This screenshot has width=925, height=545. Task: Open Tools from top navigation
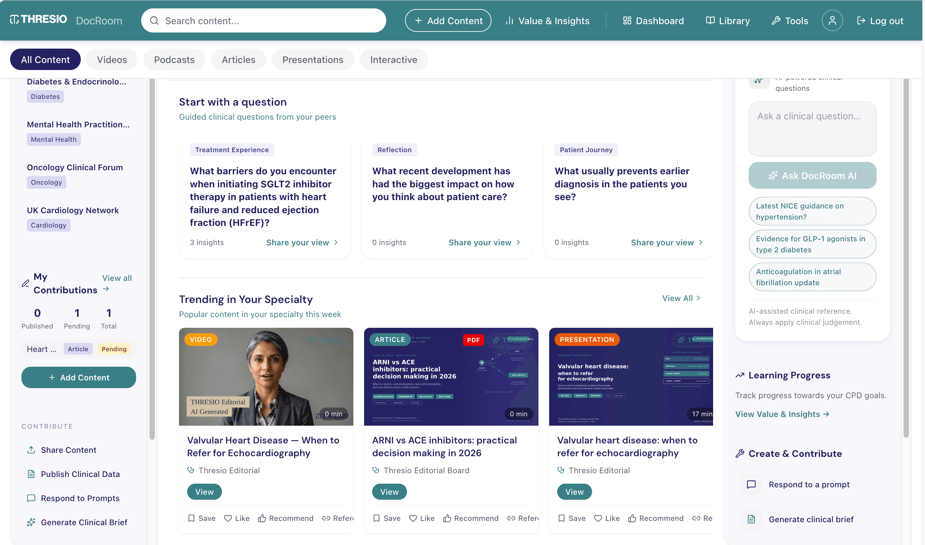click(x=790, y=20)
